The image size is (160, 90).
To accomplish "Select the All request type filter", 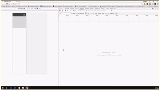I will coord(85,13).
